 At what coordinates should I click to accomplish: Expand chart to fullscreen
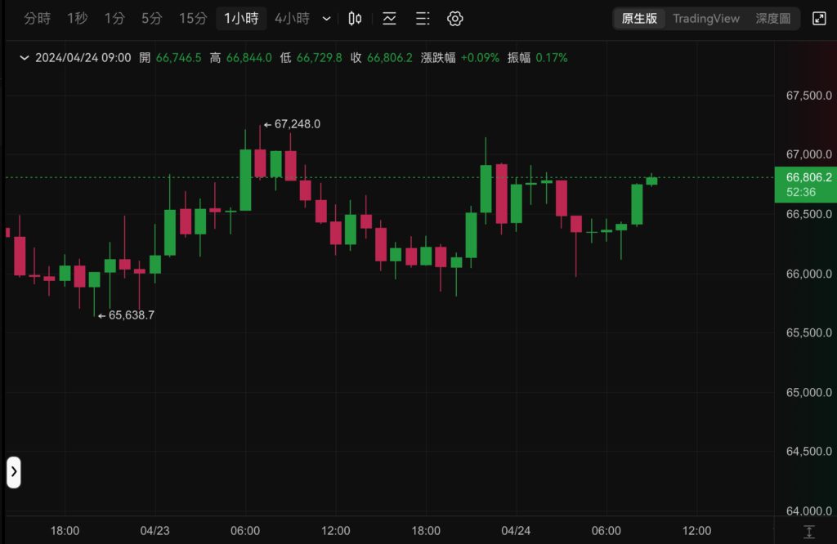point(819,19)
